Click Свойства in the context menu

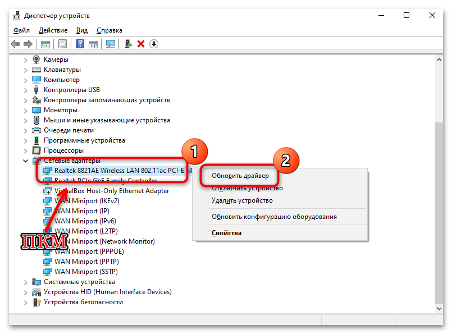point(226,233)
